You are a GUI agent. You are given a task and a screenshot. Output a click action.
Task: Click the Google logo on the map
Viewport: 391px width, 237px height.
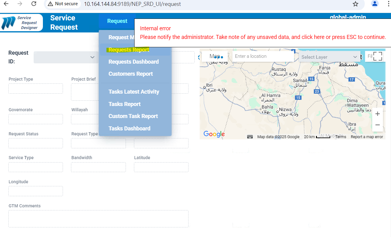pos(214,134)
